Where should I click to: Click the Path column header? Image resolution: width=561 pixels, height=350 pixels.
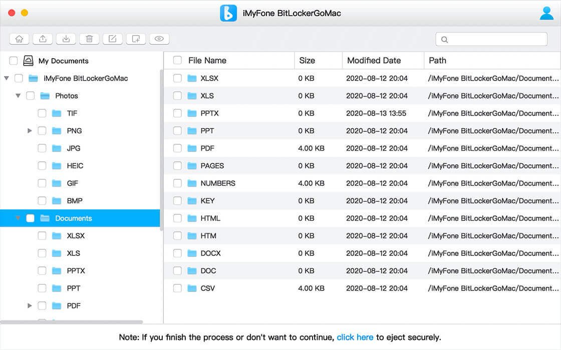(x=438, y=61)
